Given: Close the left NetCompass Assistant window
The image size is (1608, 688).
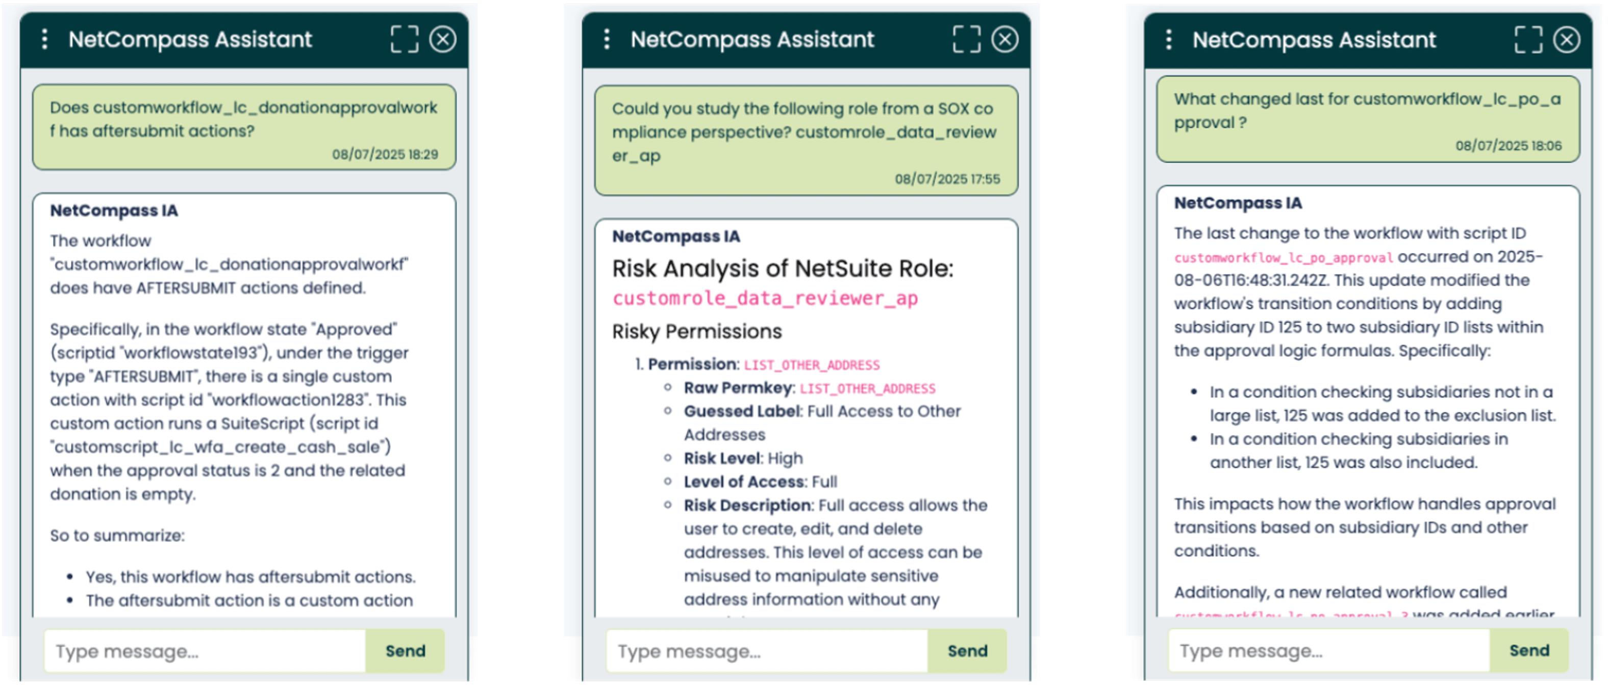Looking at the screenshot, I should click(x=444, y=39).
